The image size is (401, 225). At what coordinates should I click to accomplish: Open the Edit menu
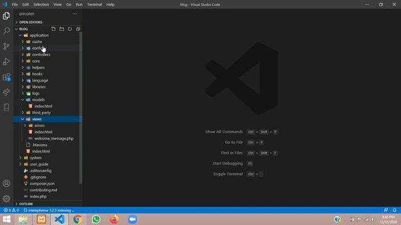25,4
